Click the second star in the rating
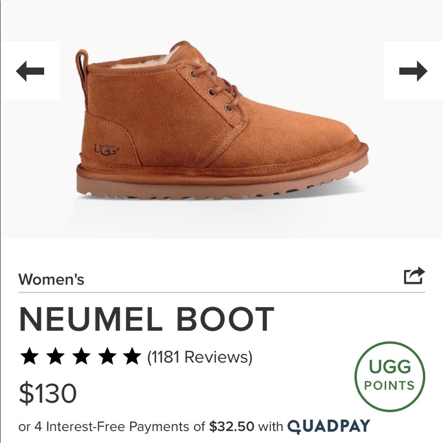Screen dimensions: 443x443 (55, 354)
